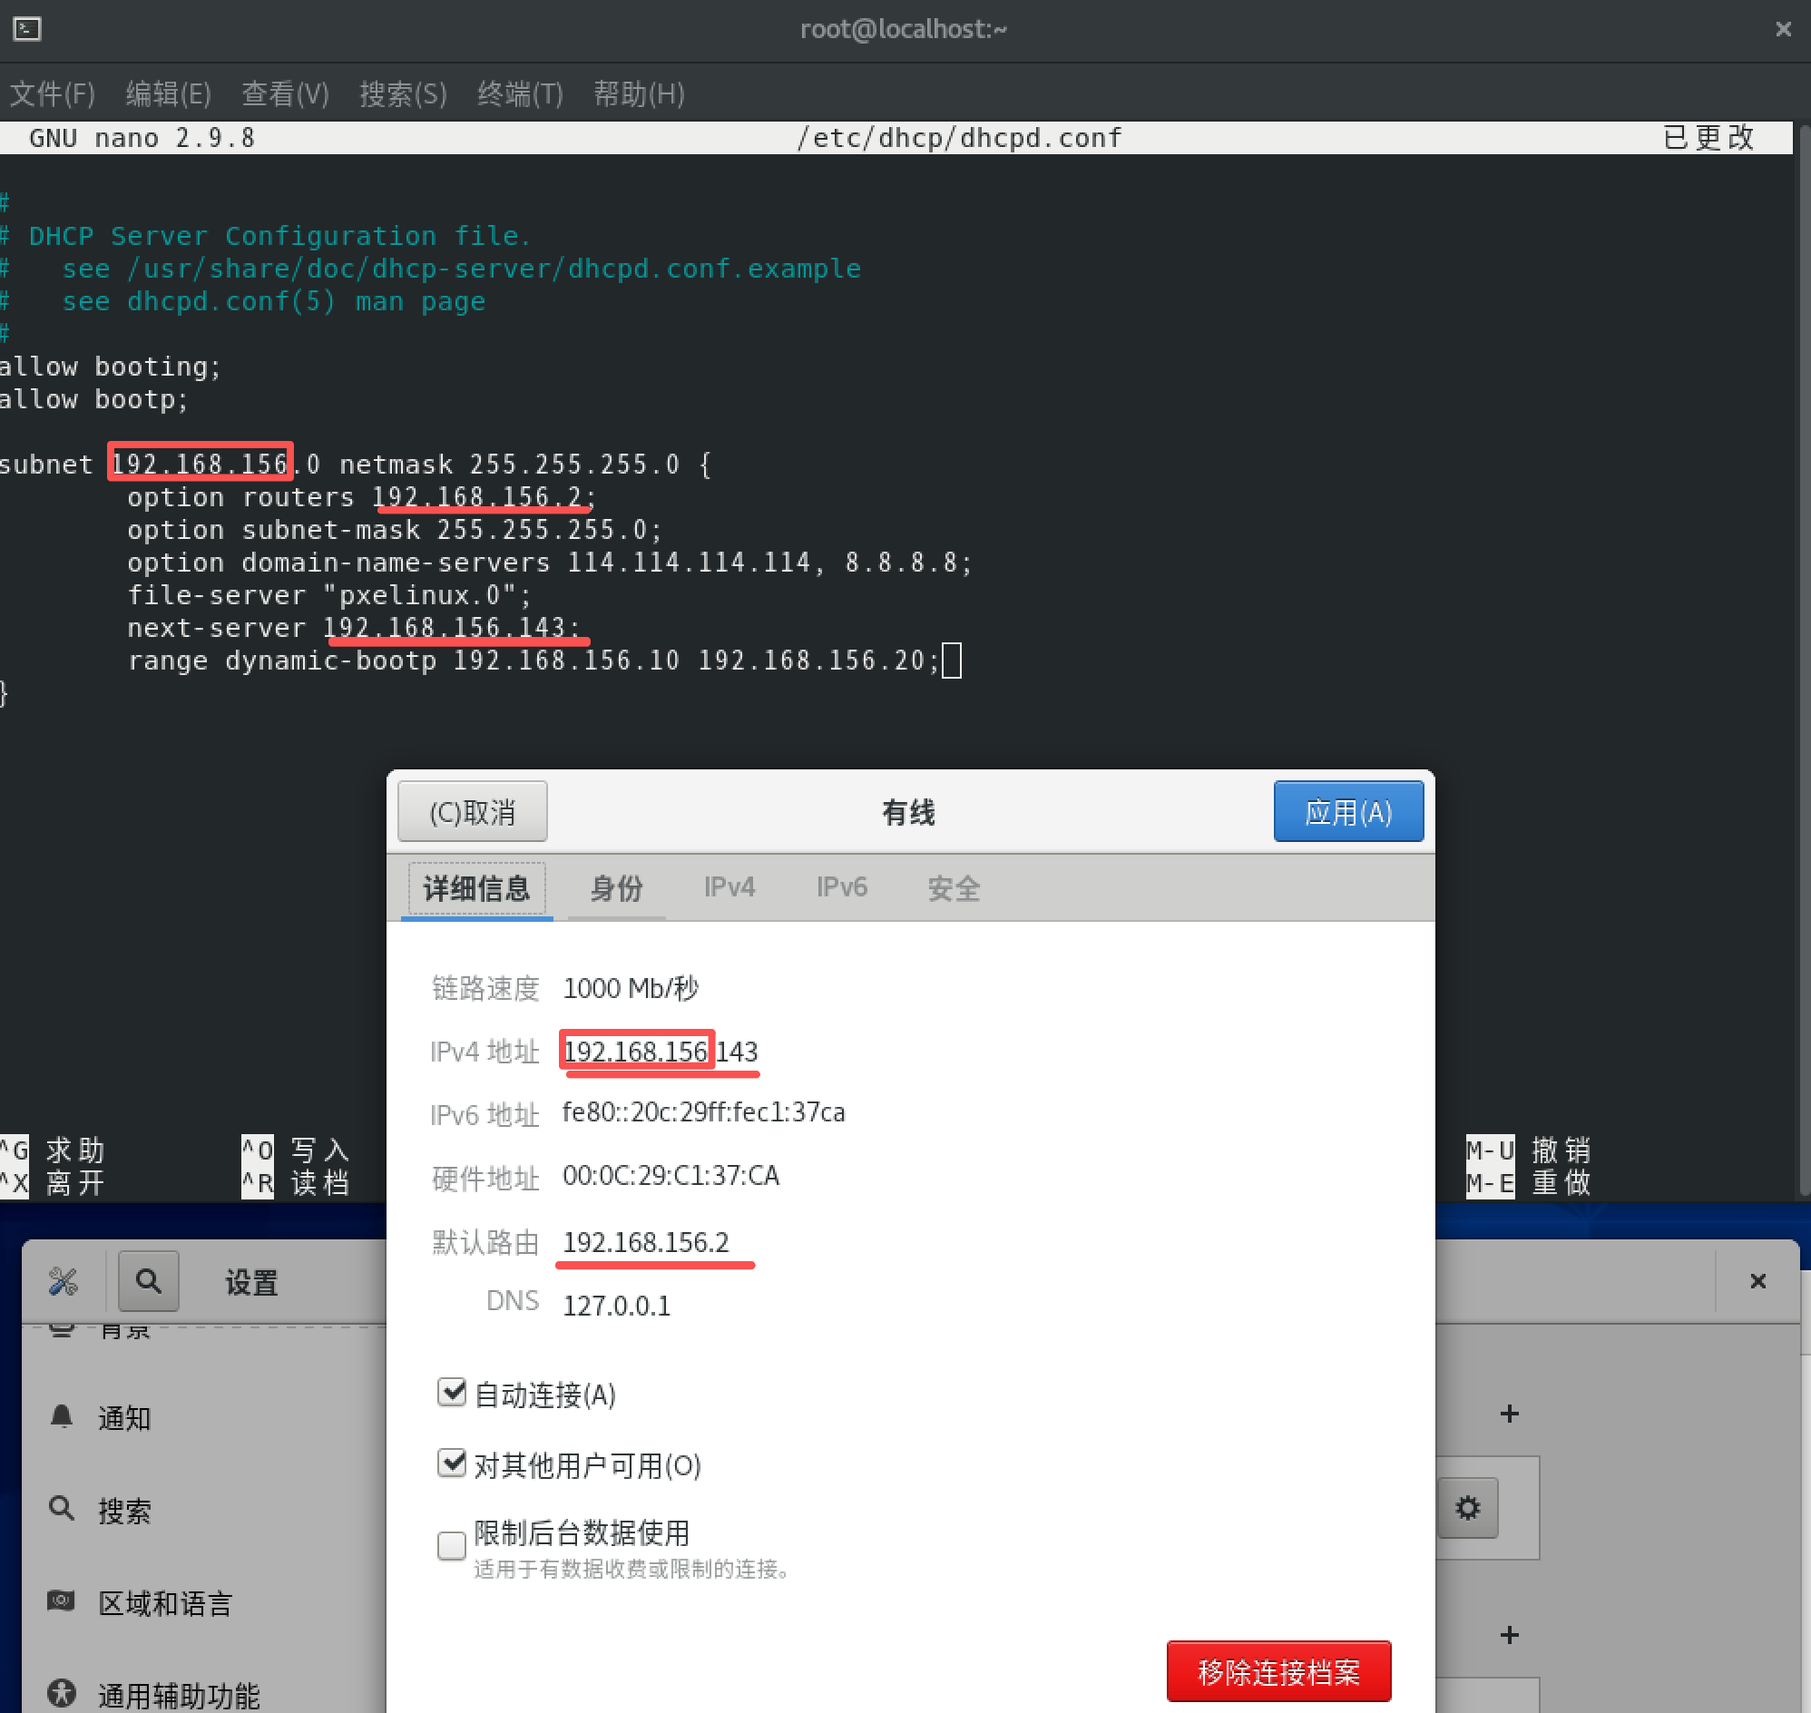This screenshot has width=1811, height=1713.
Task: Open the 终端(T) Terminal menu
Action: [520, 93]
